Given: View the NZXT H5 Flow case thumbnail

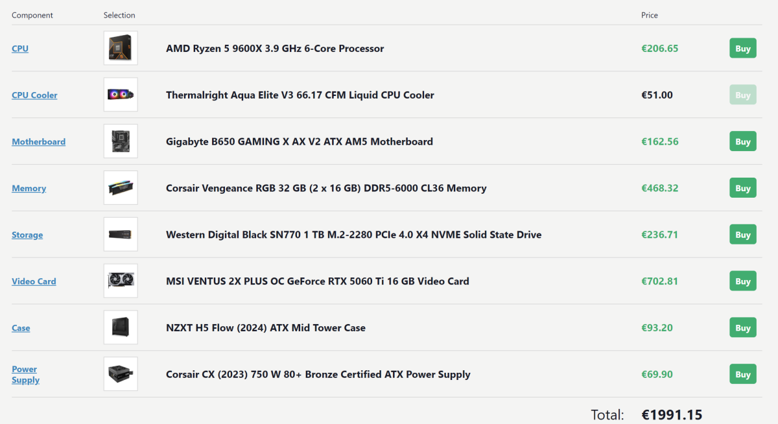Looking at the screenshot, I should tap(121, 327).
